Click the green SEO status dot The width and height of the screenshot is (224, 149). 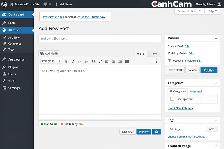[x=42, y=124]
